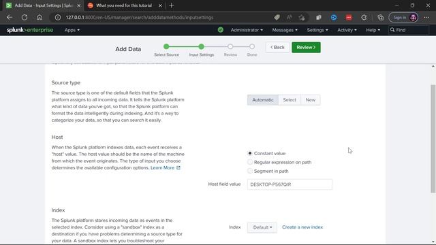Open the Apps dropdown menu
The width and height of the screenshot is (436, 245).
(x=72, y=30)
